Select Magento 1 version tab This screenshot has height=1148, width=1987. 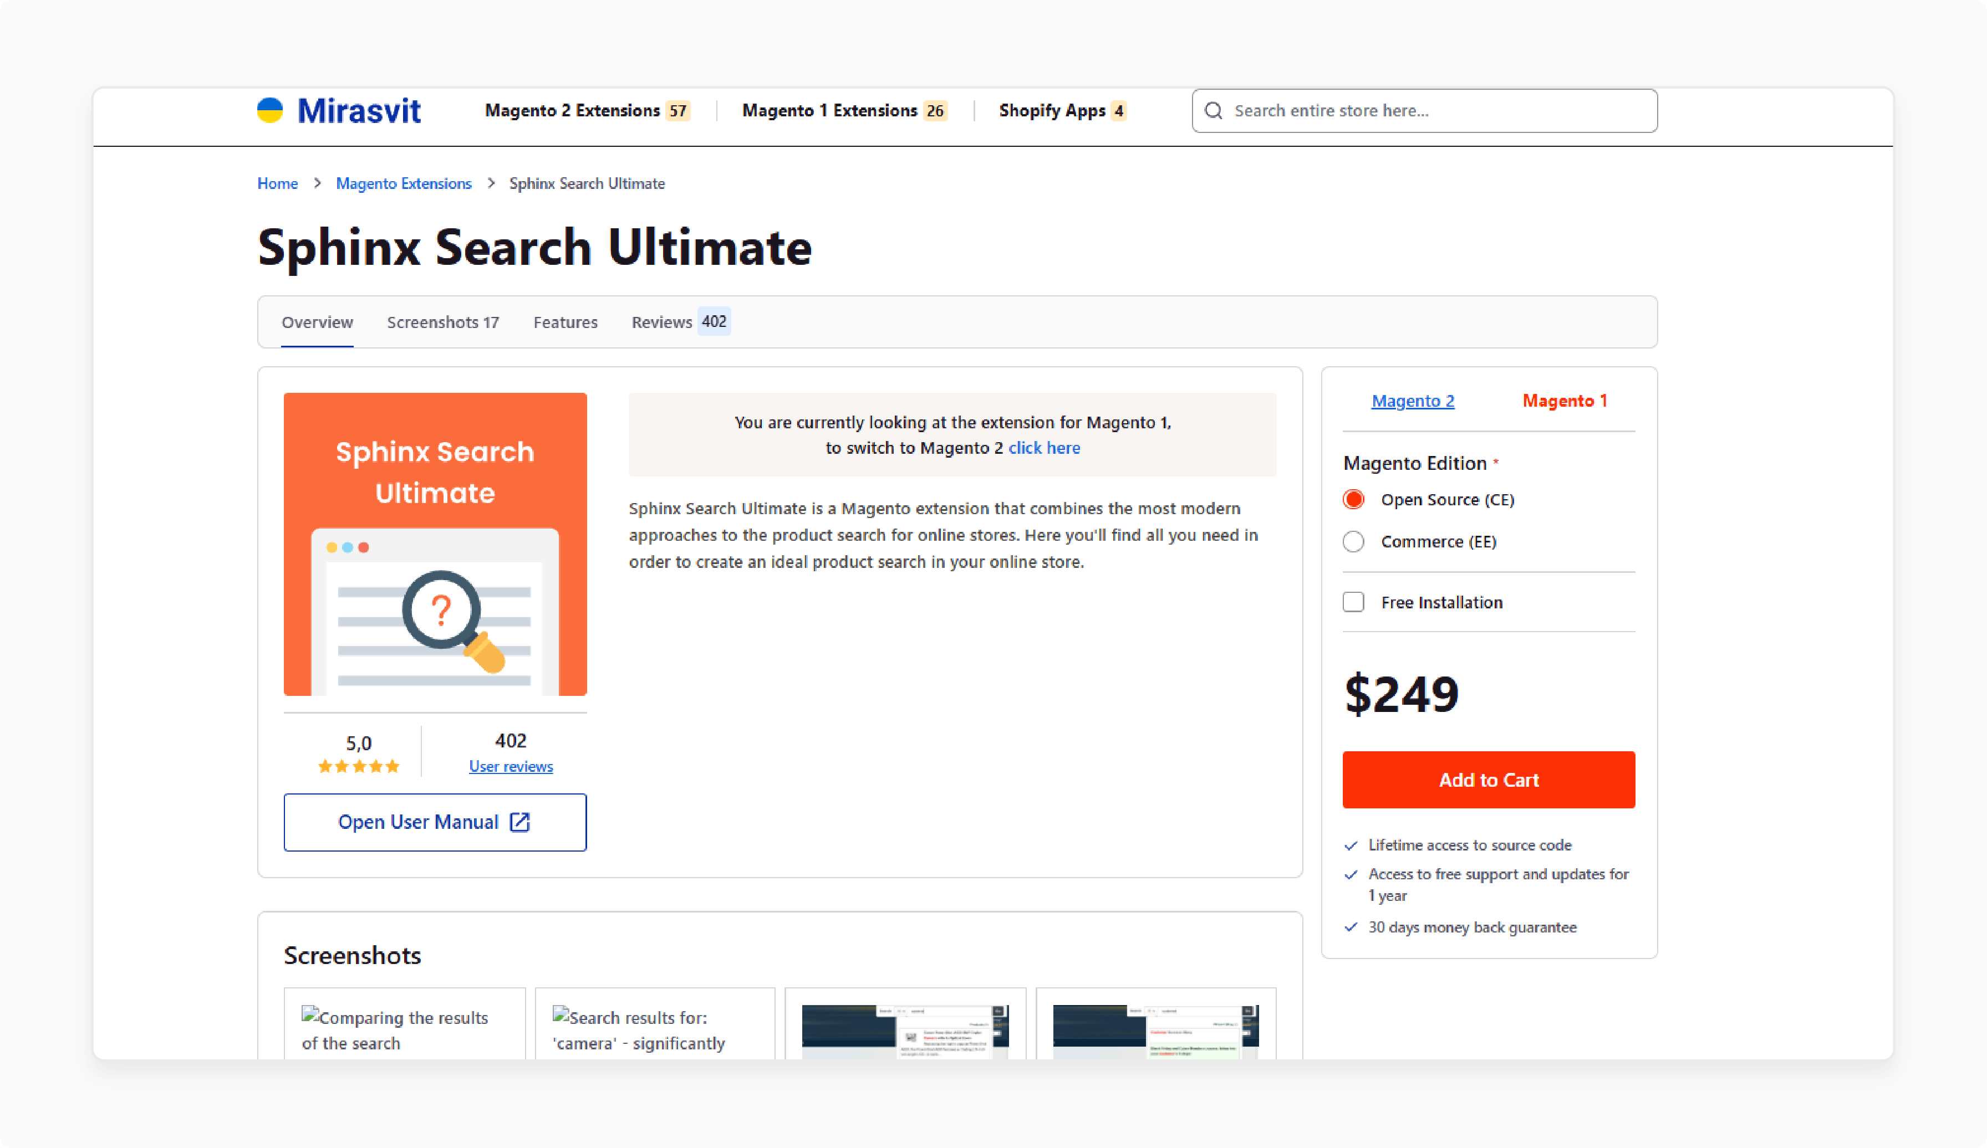point(1565,401)
